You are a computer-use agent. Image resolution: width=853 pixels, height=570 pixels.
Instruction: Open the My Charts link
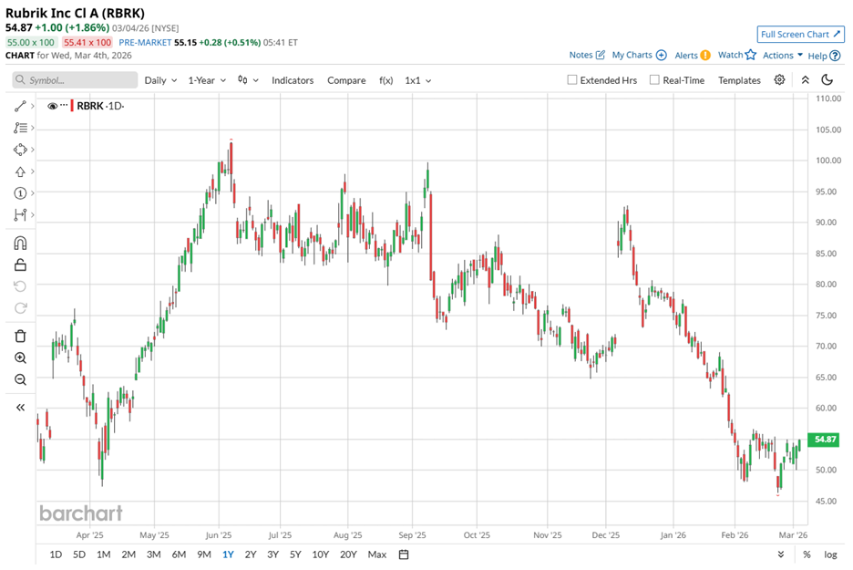[x=638, y=56]
